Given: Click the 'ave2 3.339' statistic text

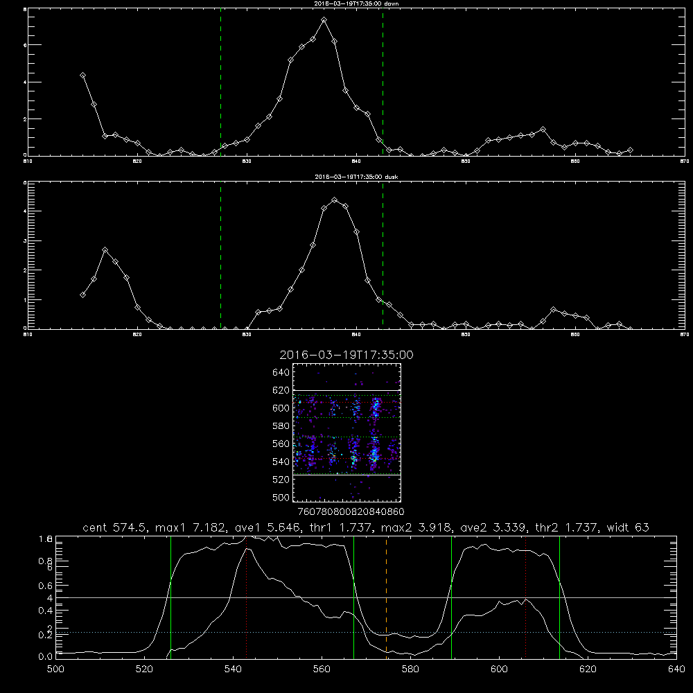Looking at the screenshot, I should click(x=495, y=527).
